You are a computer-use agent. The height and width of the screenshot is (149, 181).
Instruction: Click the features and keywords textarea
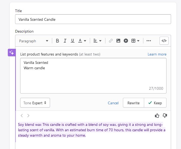click(93, 76)
